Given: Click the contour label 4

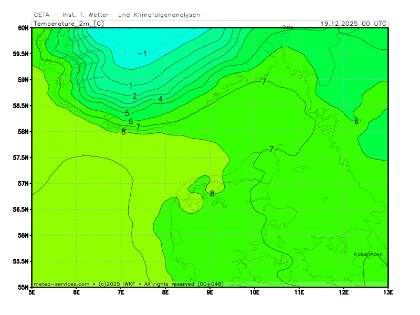Looking at the screenshot, I should pyautogui.click(x=160, y=99).
